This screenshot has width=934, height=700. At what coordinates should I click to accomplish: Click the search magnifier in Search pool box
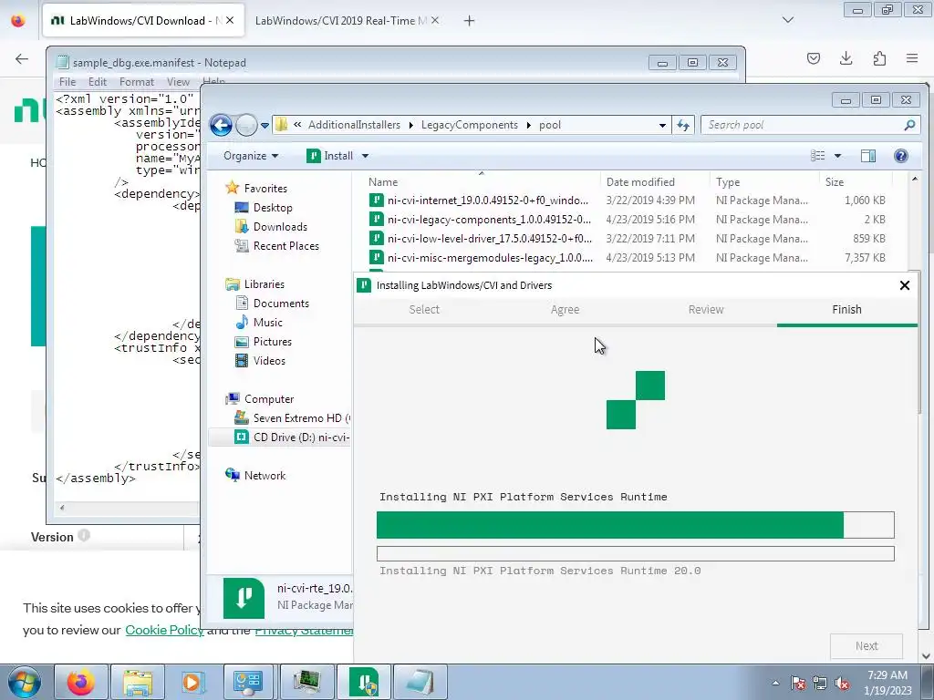(909, 125)
